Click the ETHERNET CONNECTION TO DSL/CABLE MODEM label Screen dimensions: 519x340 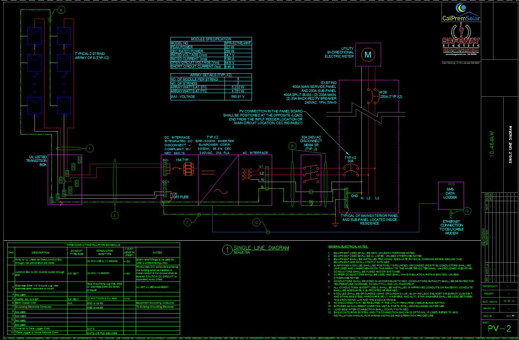452,227
